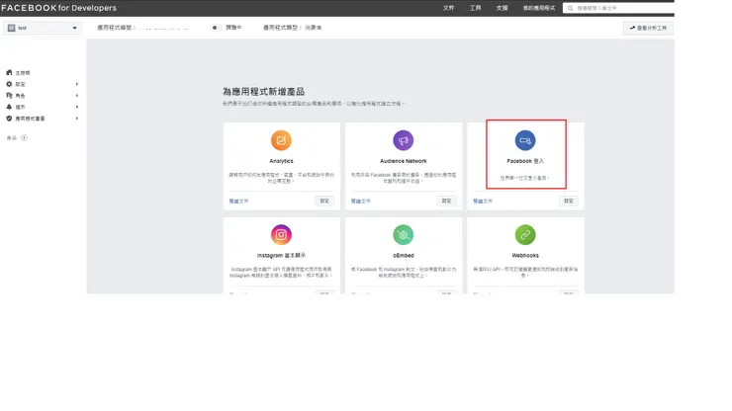Expand the gear settings sidebar arrow
The width and height of the screenshot is (732, 411).
pos(77,84)
